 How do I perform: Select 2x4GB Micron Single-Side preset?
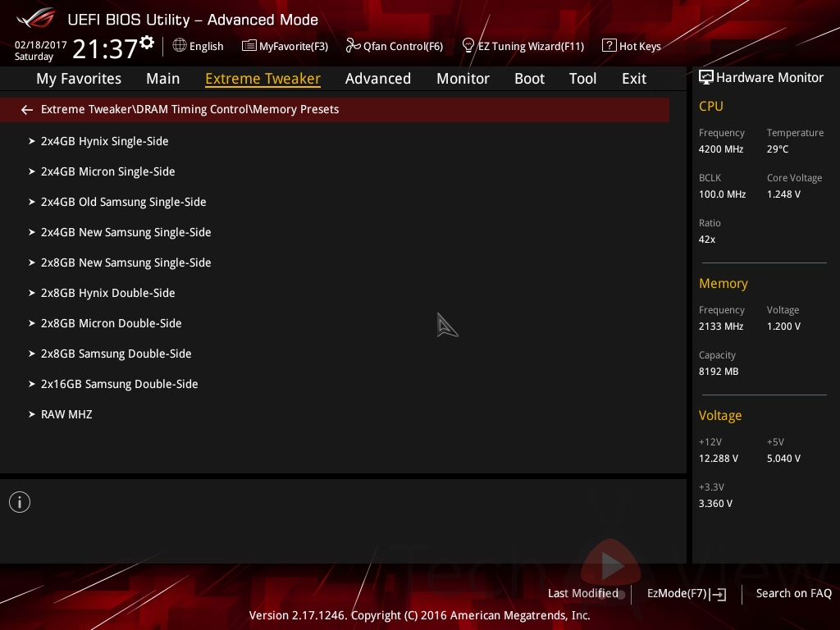point(107,171)
